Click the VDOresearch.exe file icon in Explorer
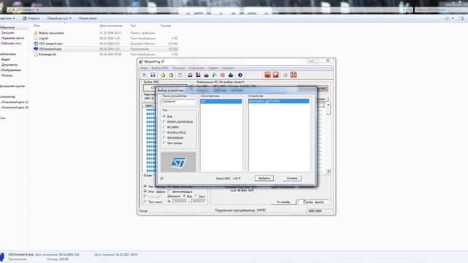The width and height of the screenshot is (468, 263). 36,49
